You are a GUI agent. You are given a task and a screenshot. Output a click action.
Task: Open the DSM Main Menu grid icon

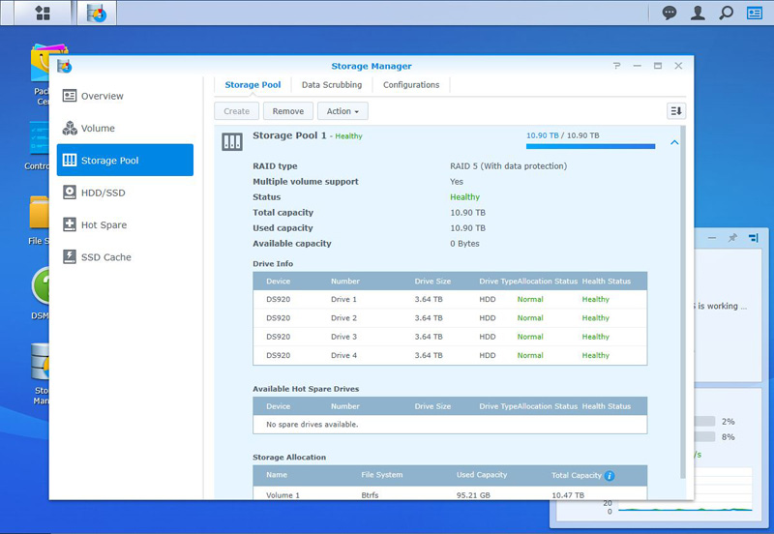point(43,13)
